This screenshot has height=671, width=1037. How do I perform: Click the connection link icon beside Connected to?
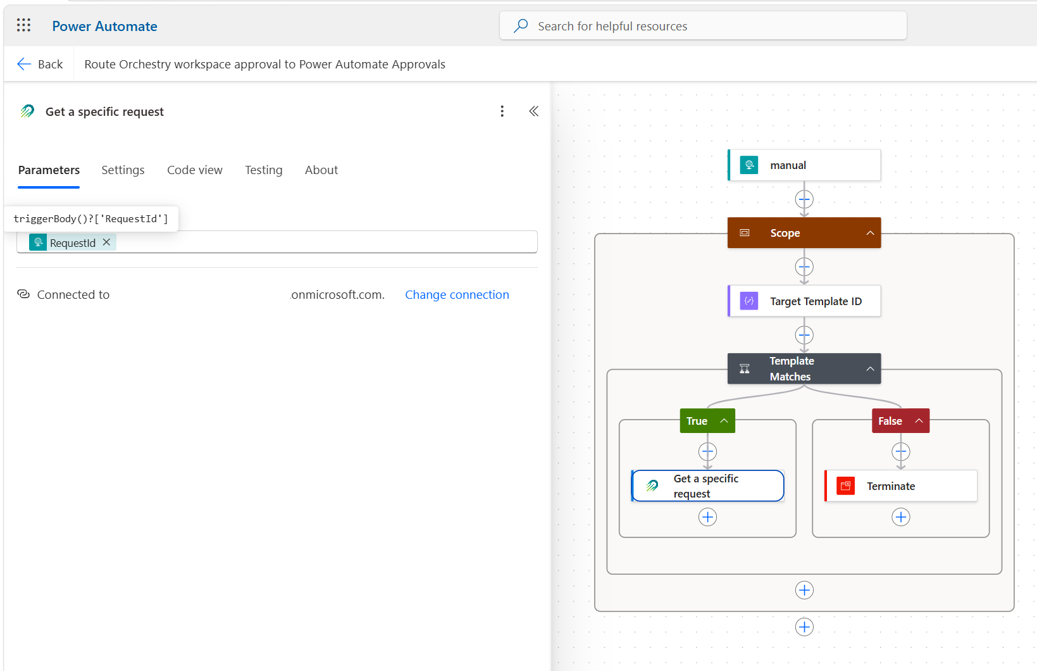(x=23, y=294)
